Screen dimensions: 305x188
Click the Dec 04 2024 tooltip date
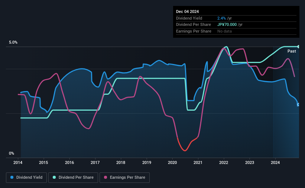point(187,11)
